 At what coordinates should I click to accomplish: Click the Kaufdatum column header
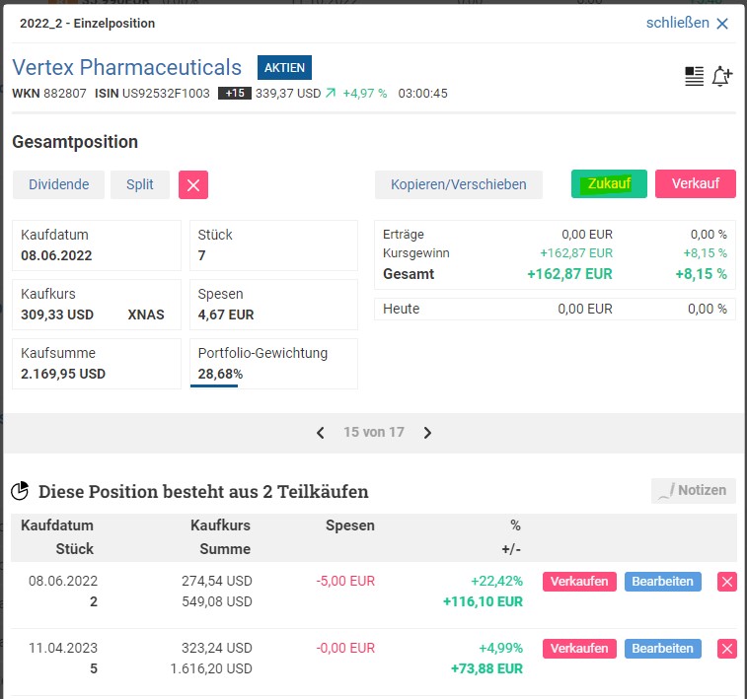(57, 525)
